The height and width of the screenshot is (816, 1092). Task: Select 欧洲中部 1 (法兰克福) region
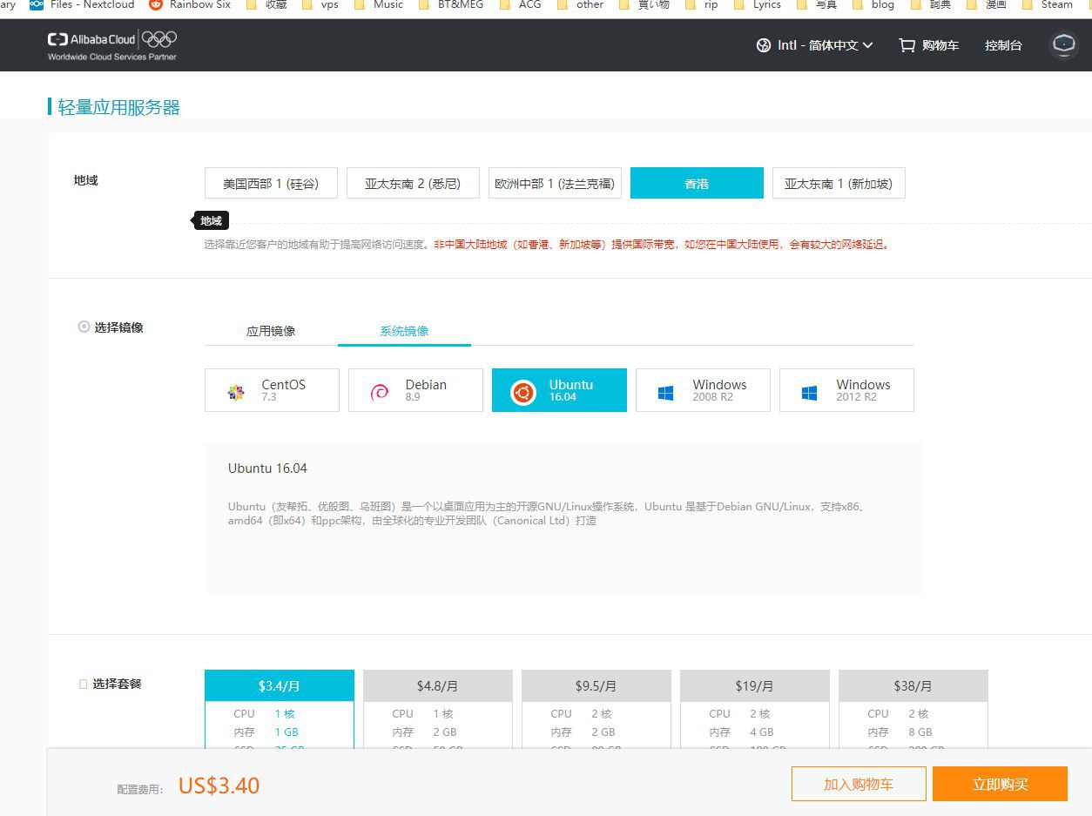point(555,184)
